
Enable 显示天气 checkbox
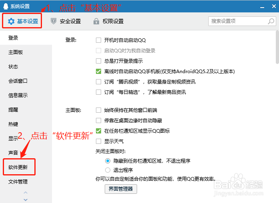(98, 141)
